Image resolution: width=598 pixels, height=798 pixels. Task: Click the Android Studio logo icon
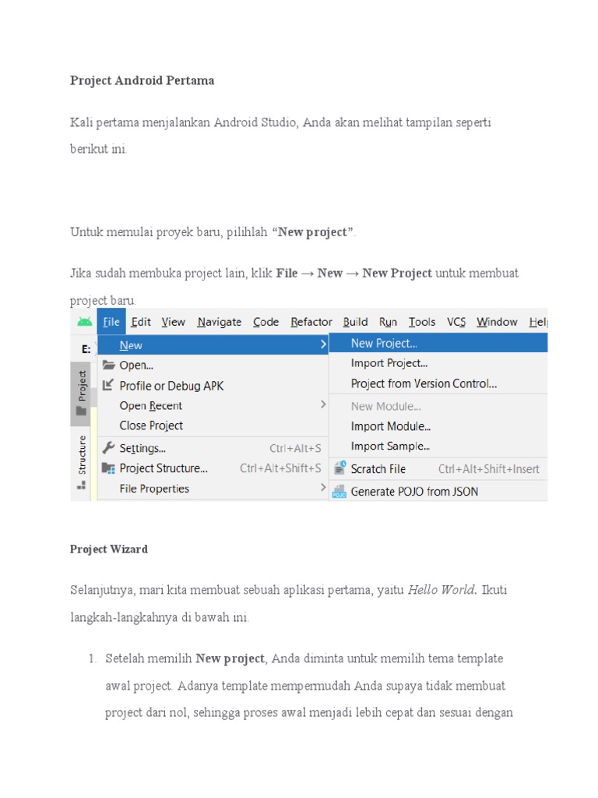tap(84, 322)
